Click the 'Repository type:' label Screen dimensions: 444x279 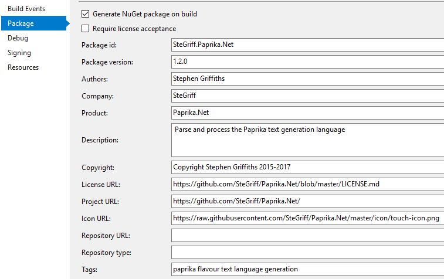coord(107,253)
